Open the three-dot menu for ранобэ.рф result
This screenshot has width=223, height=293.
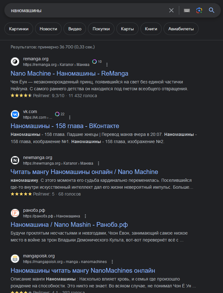[85, 216]
